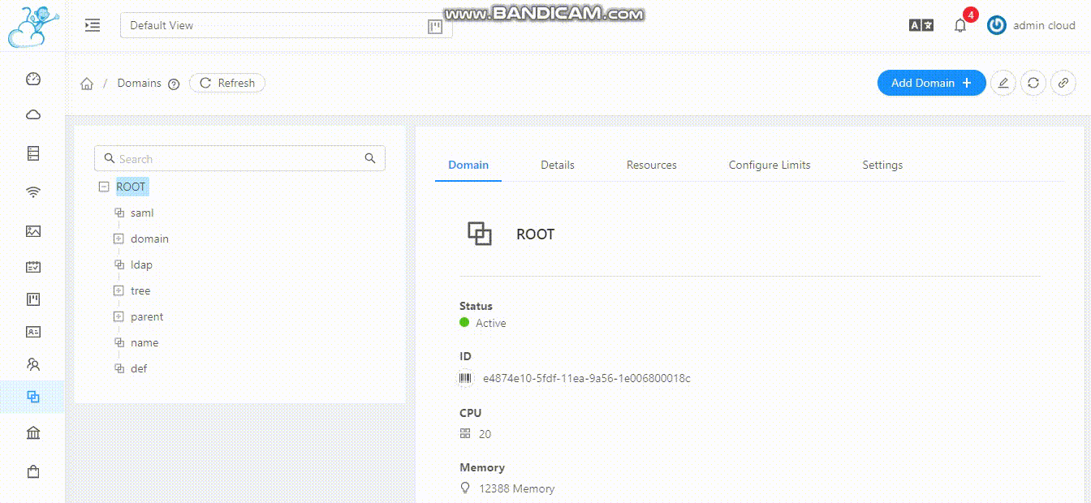Click the lightbulb icon beside Memory value
This screenshot has height=503, width=1091.
point(465,488)
